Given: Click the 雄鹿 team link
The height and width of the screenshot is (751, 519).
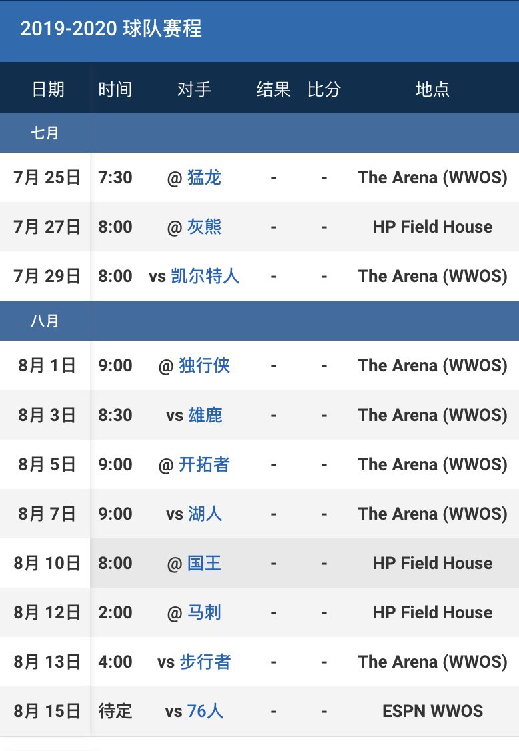Looking at the screenshot, I should click(205, 415).
